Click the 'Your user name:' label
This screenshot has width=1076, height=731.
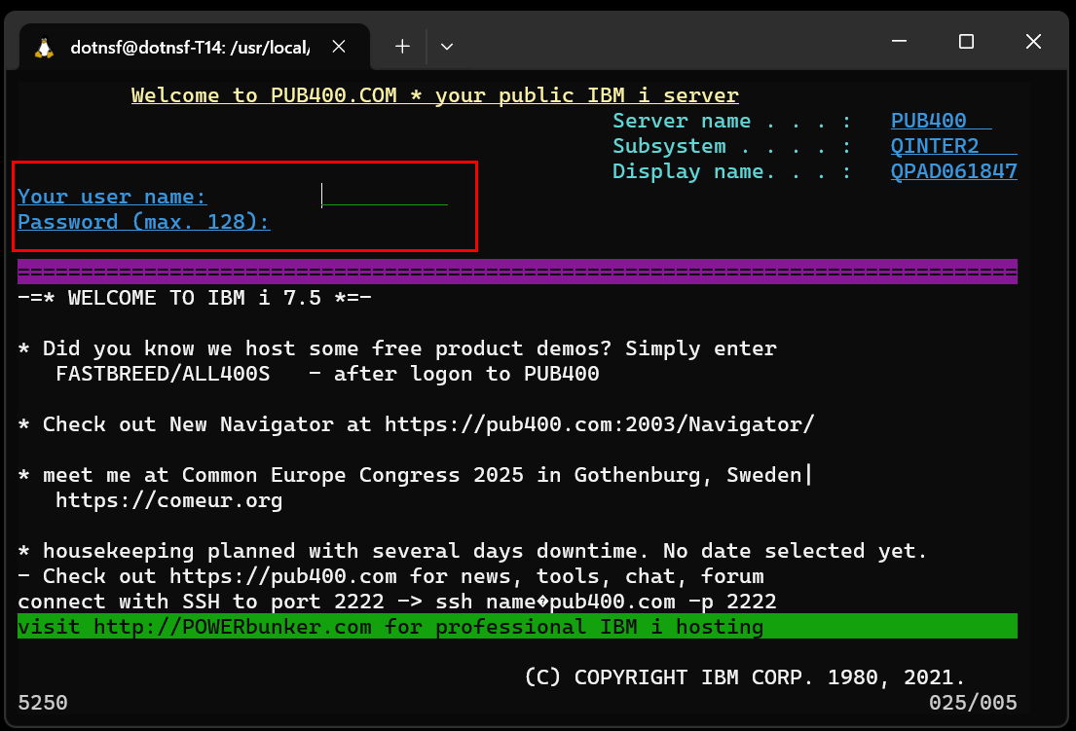pyautogui.click(x=112, y=197)
